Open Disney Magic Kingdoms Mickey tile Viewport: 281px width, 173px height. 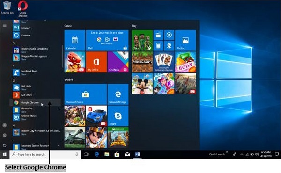[x=142, y=84]
